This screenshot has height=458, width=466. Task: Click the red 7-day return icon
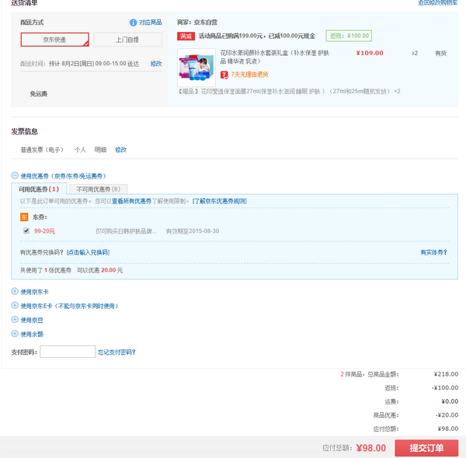pyautogui.click(x=224, y=75)
